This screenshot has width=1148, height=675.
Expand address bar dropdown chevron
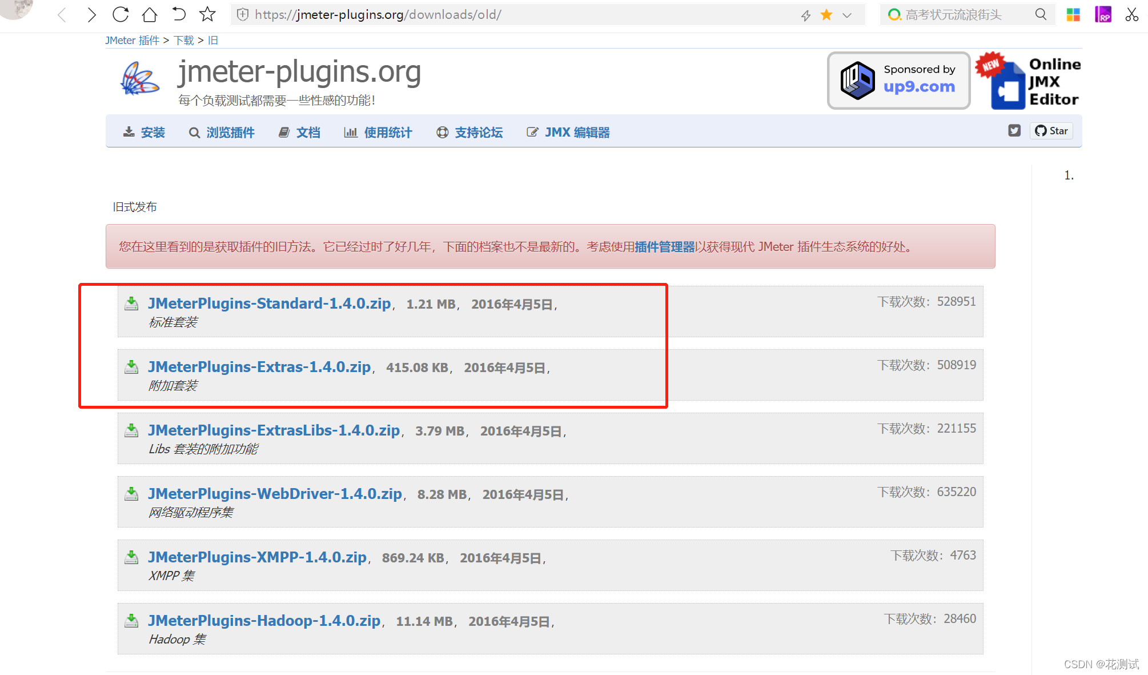847,15
